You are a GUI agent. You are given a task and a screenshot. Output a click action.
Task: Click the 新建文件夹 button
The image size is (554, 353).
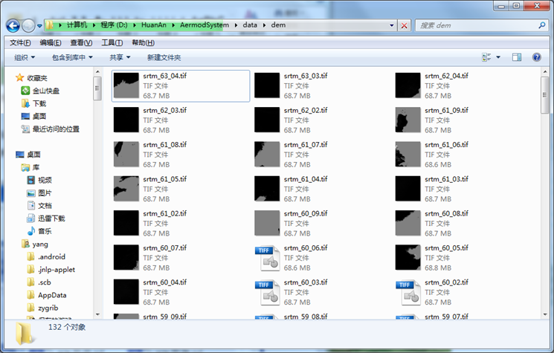pos(164,57)
